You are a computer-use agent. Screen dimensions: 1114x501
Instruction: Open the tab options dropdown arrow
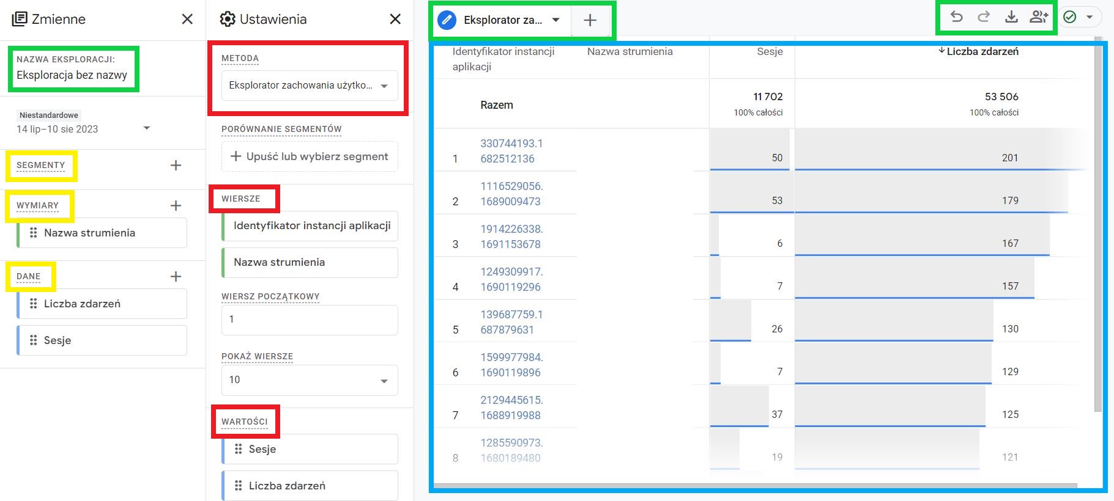click(x=555, y=20)
